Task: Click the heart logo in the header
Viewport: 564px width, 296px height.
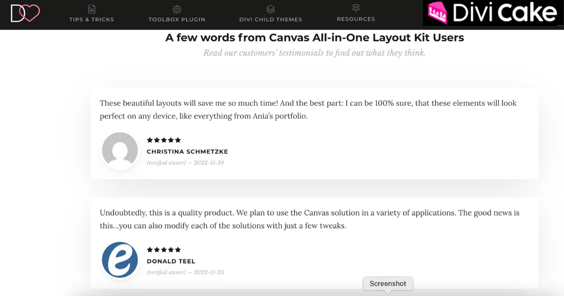Action: (25, 13)
